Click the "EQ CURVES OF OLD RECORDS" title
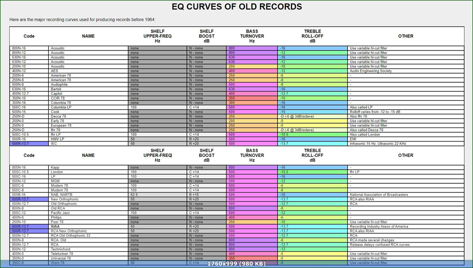 pyautogui.click(x=237, y=7)
